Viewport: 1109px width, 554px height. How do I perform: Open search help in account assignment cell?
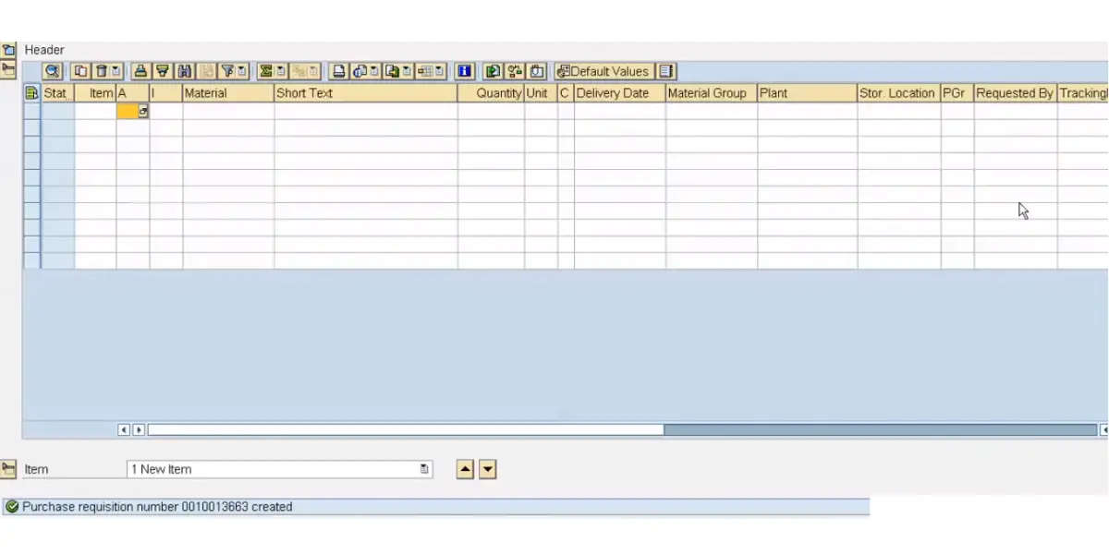tap(143, 111)
